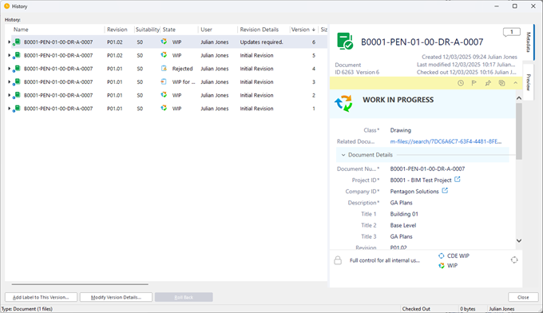Switch to the Metadata tab

[x=529, y=42]
